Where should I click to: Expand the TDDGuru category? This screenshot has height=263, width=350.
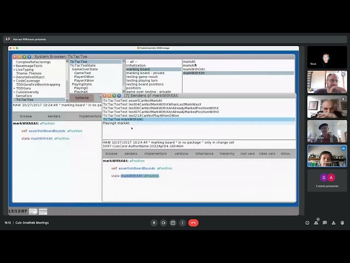(x=14, y=88)
